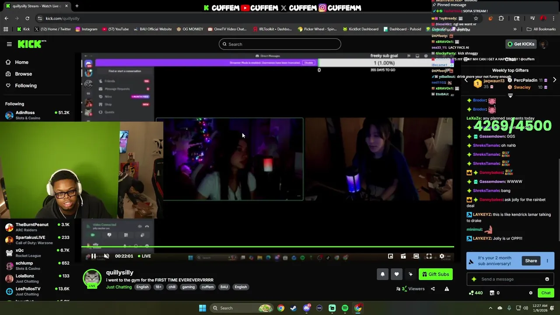
Task: Open the Picker Wheel bookmark
Action: (317, 29)
